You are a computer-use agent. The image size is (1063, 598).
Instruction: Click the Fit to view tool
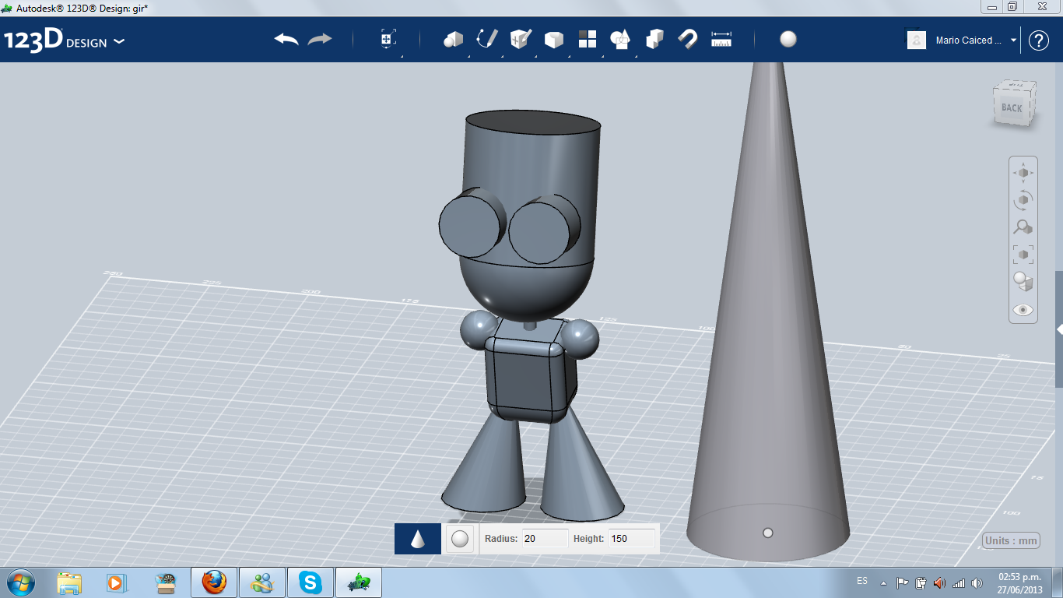click(x=1023, y=255)
